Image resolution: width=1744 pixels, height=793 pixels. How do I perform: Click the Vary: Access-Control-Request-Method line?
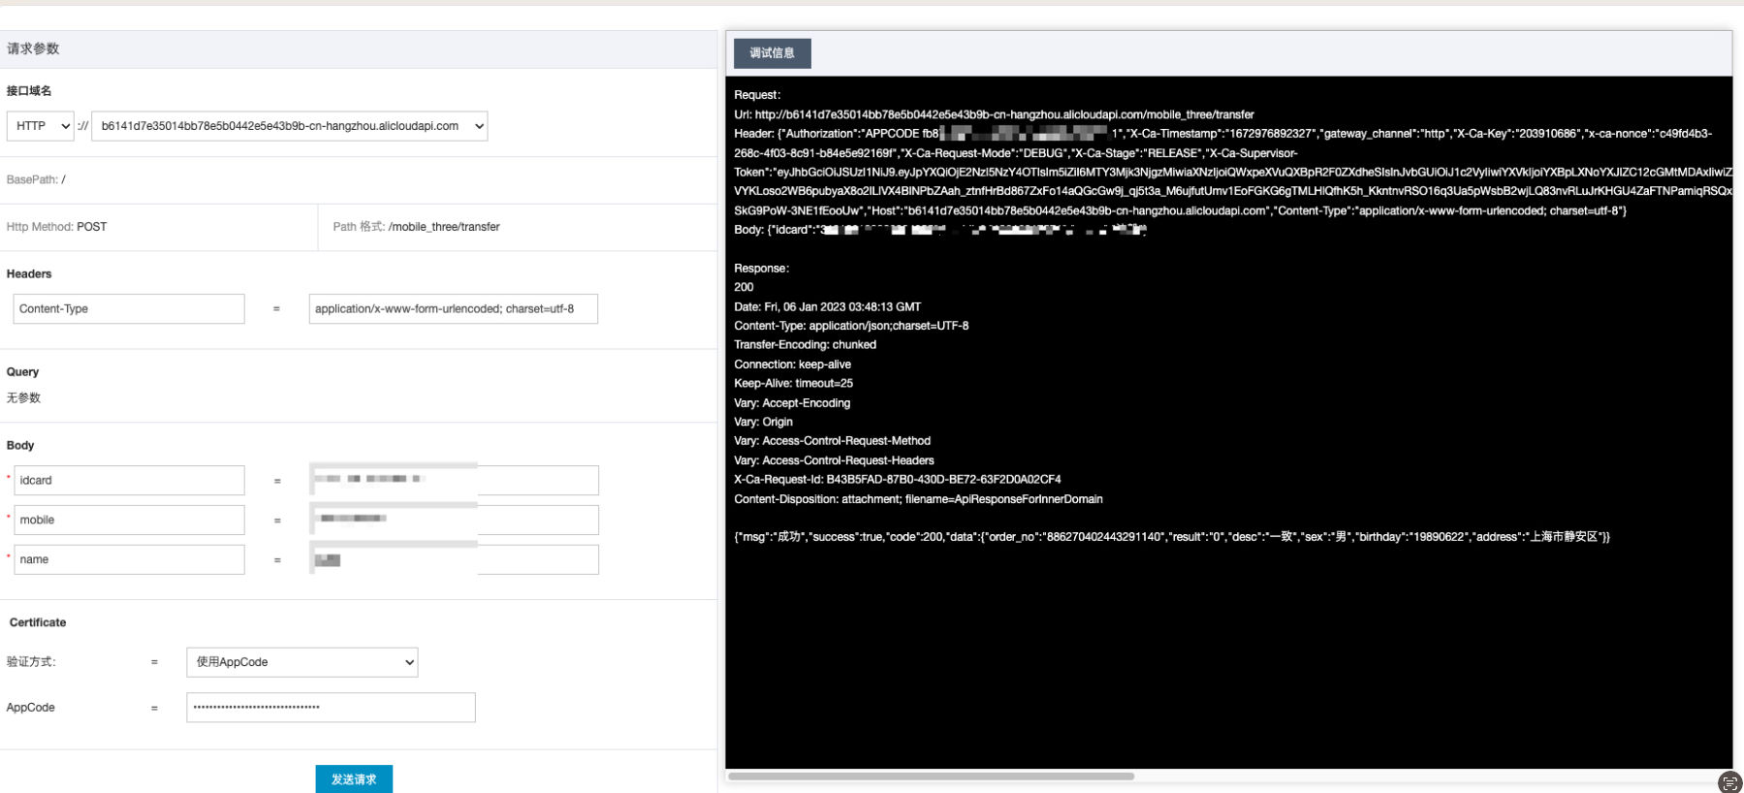[832, 441]
